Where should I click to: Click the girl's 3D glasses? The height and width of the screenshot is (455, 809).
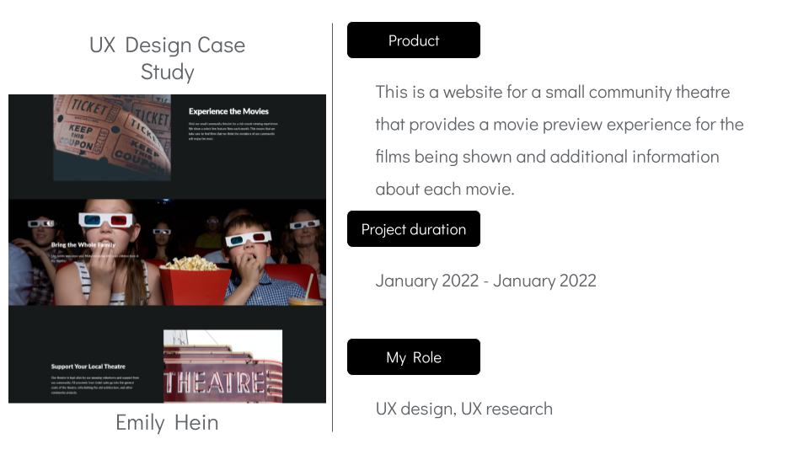pyautogui.click(x=106, y=221)
